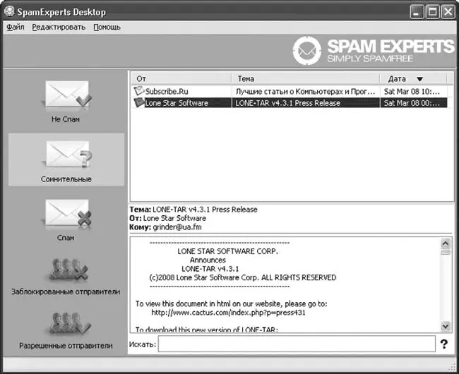Sort by the Дата column header
The height and width of the screenshot is (374, 459).
click(413, 78)
